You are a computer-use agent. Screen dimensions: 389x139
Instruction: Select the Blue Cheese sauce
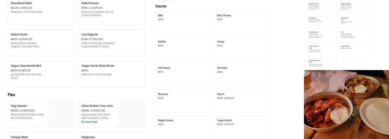pyautogui.click(x=242, y=22)
